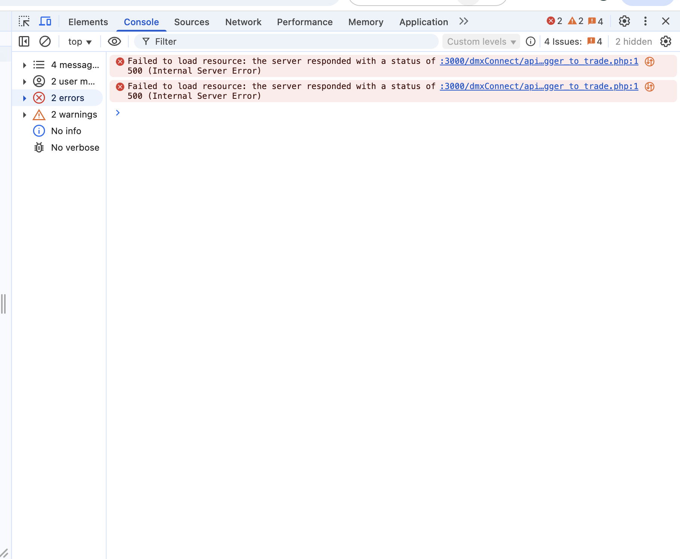Toggle the device toolbar icon
The width and height of the screenshot is (680, 559).
(45, 21)
